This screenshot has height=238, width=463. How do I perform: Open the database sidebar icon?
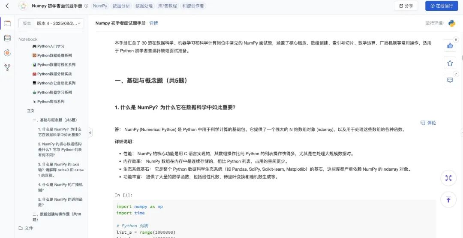[x=7, y=38]
